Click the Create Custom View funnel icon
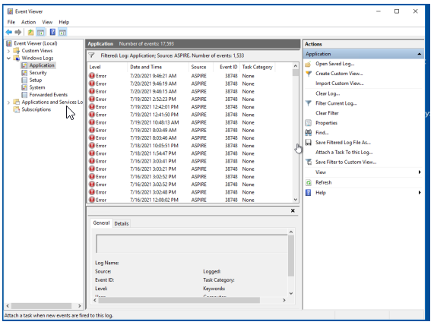 309,74
